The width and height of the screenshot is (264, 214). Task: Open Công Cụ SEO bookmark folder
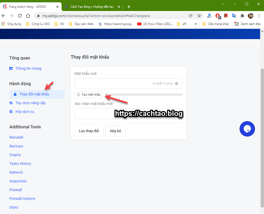[x=38, y=24]
